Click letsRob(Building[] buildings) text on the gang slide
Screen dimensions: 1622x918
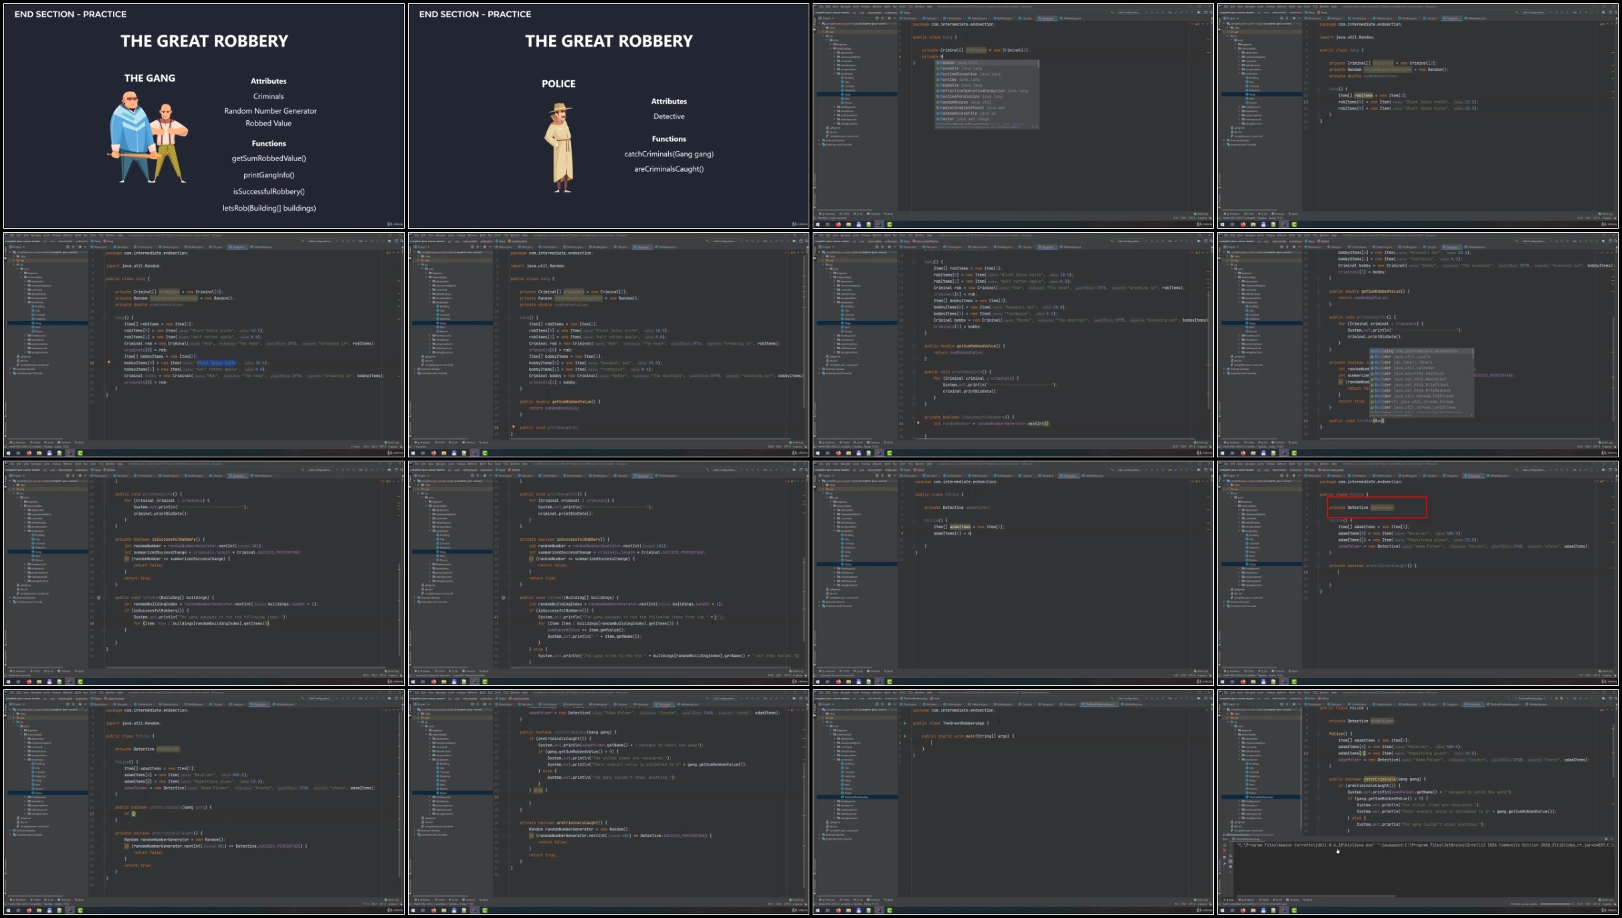click(x=269, y=208)
